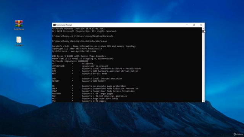This screenshot has height=137, width=244.
Task: Close the Command Prompt window
Action: (201, 25)
